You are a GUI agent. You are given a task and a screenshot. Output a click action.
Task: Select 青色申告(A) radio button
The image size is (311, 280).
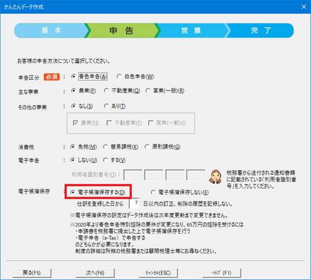click(x=89, y=76)
